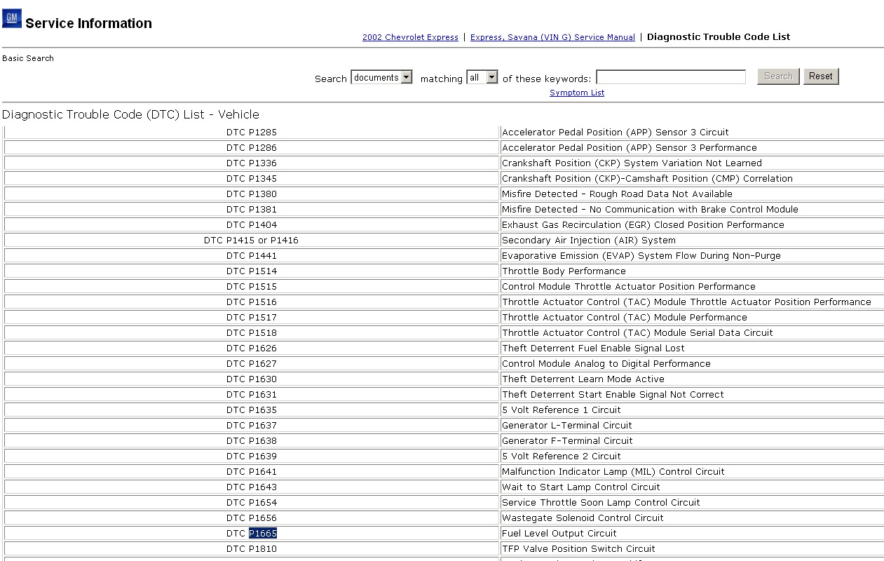This screenshot has height=561, width=884.
Task: Select DTC P1285 code cell
Action: pos(252,132)
